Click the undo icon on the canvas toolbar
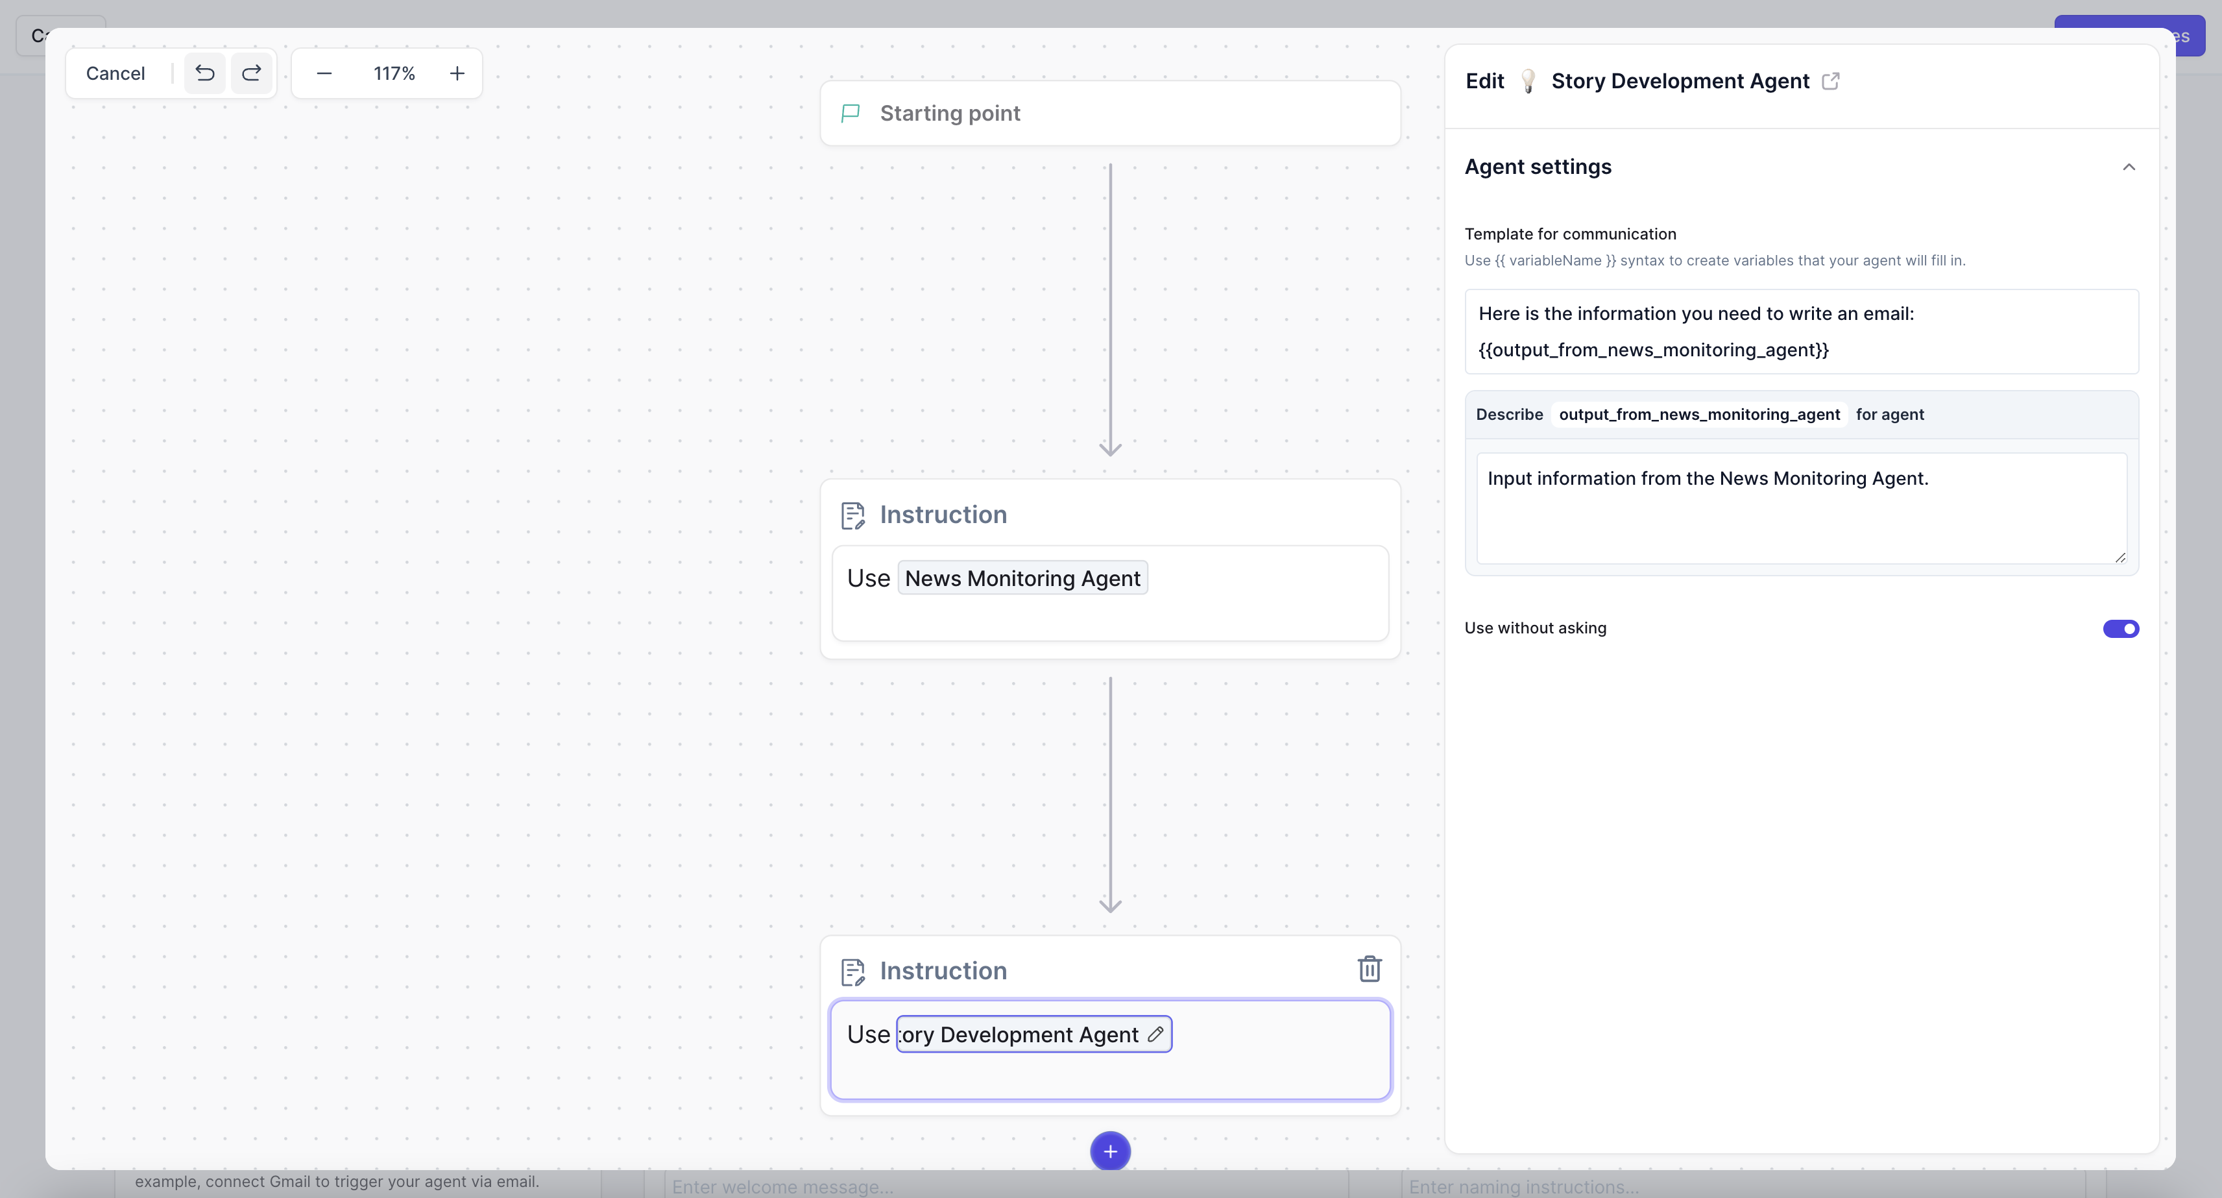 click(205, 73)
